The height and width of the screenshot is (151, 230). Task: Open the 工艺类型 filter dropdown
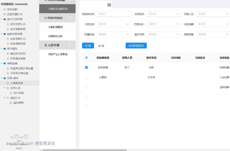coord(114,24)
